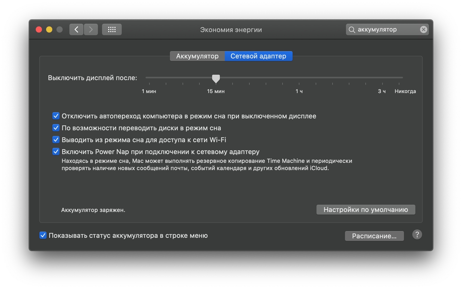
Task: Go forward with the right chevron button
Action: pyautogui.click(x=91, y=29)
